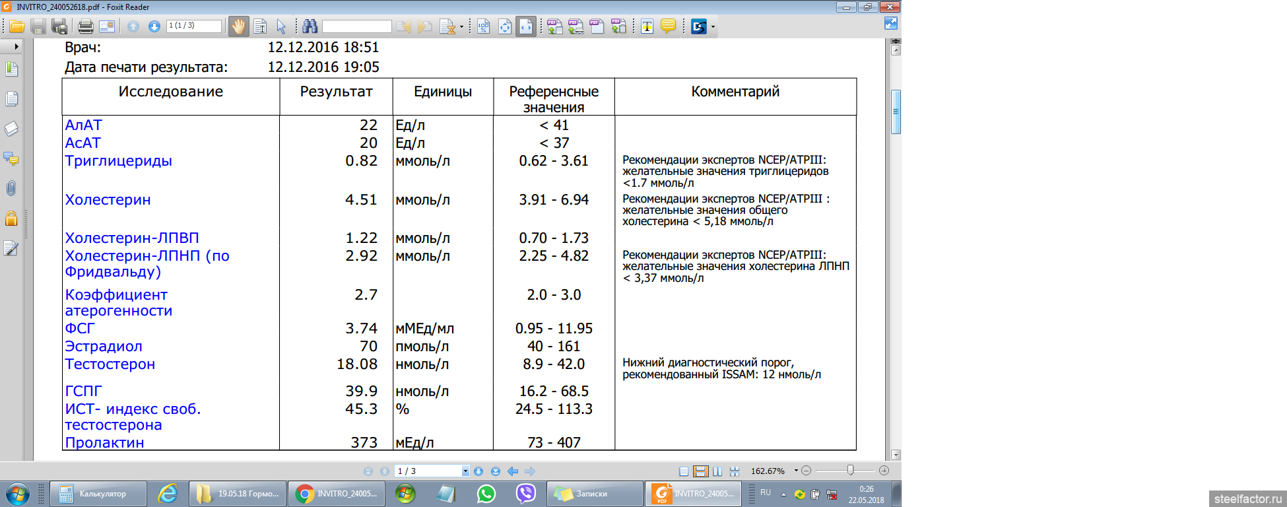Open the Pages thumbnails side panel
1287x507 pixels.
[11, 99]
